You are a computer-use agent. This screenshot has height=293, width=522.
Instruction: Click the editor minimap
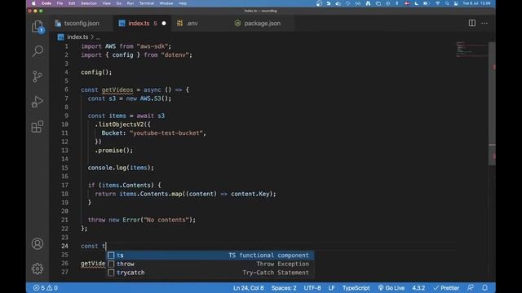pyautogui.click(x=471, y=50)
